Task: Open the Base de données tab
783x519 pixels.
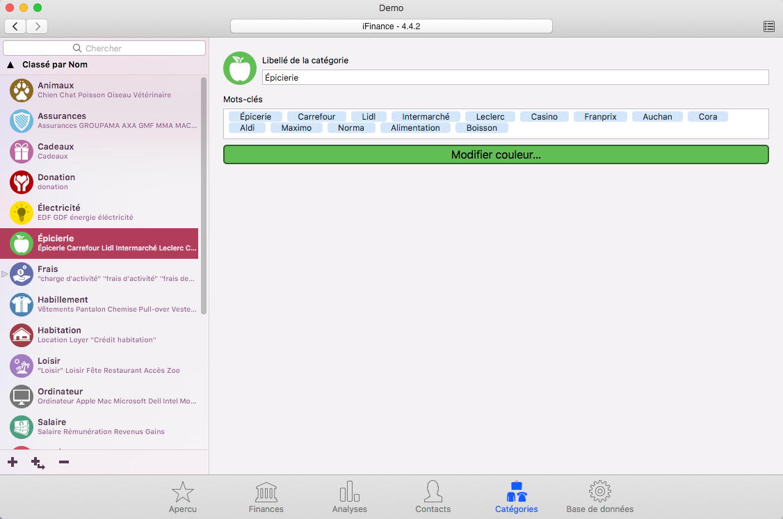Action: [599, 497]
